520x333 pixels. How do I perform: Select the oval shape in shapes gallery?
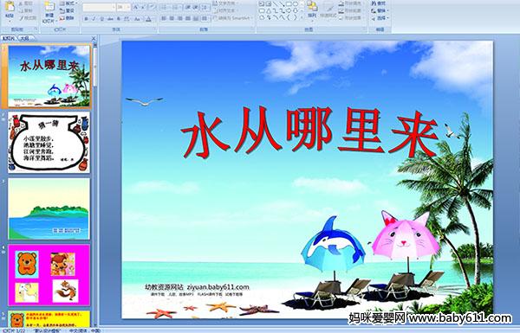(x=296, y=3)
